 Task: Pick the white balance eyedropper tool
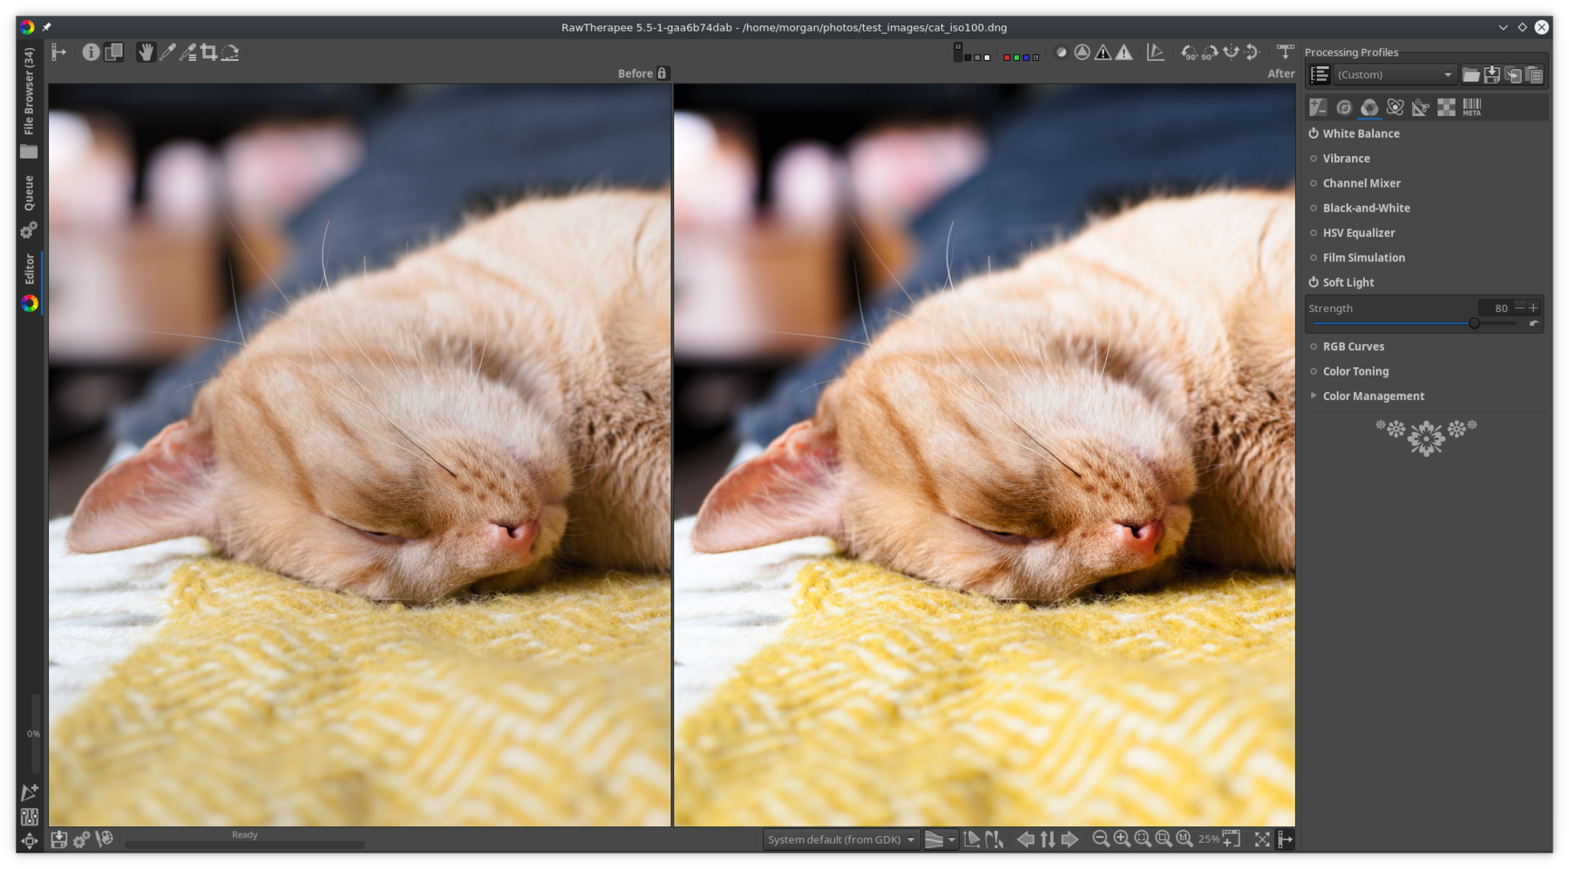(x=167, y=52)
